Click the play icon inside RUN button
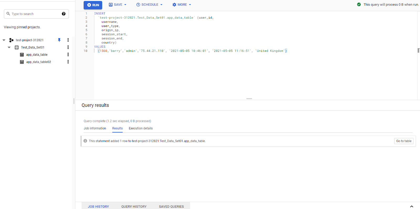420x209 pixels. 89,5
